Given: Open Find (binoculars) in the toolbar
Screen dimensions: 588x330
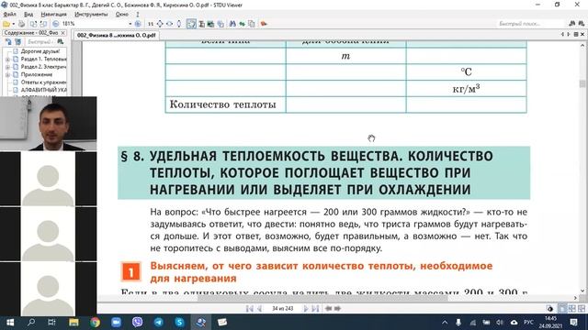Looking at the screenshot, I should (x=232, y=24).
